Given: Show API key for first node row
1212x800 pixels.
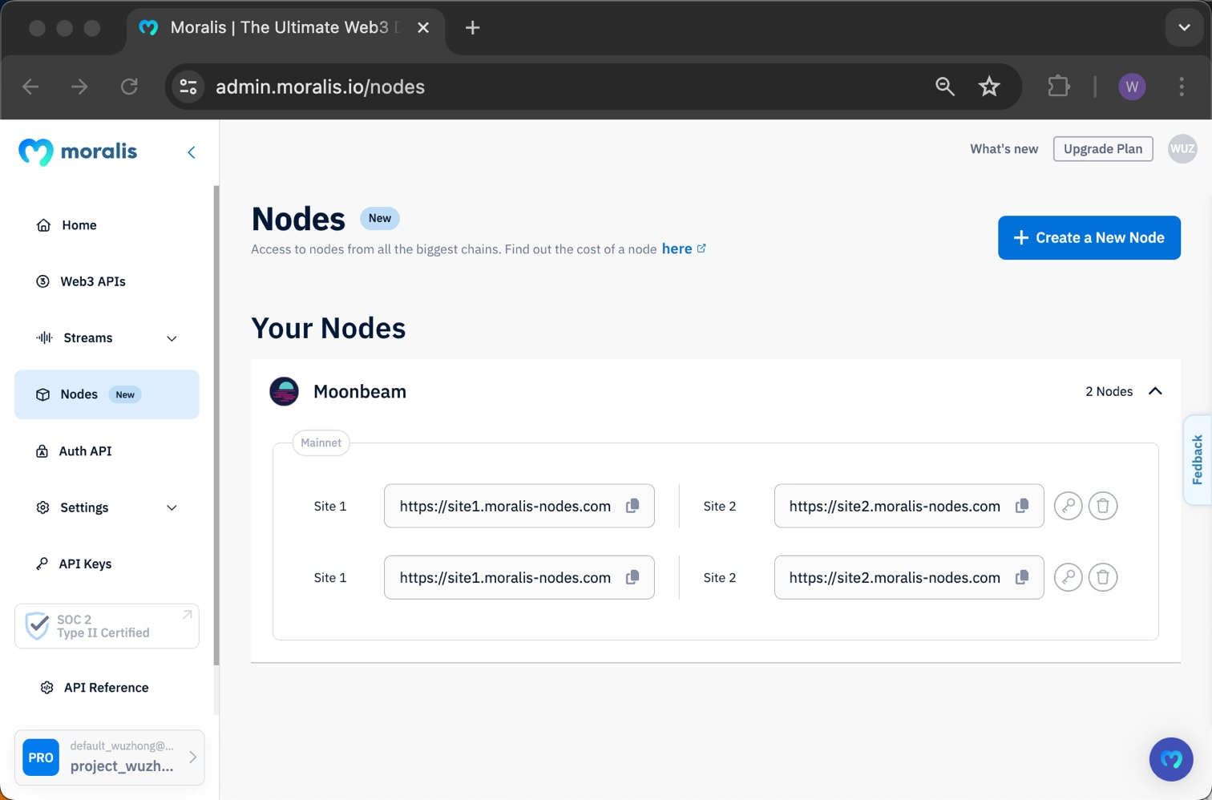Looking at the screenshot, I should pyautogui.click(x=1069, y=506).
